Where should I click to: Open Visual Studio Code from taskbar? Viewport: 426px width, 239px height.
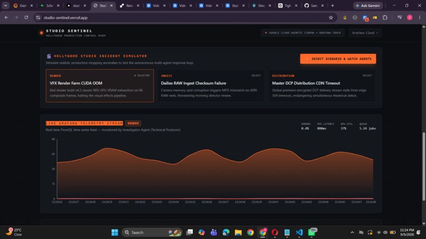pyautogui.click(x=299, y=233)
